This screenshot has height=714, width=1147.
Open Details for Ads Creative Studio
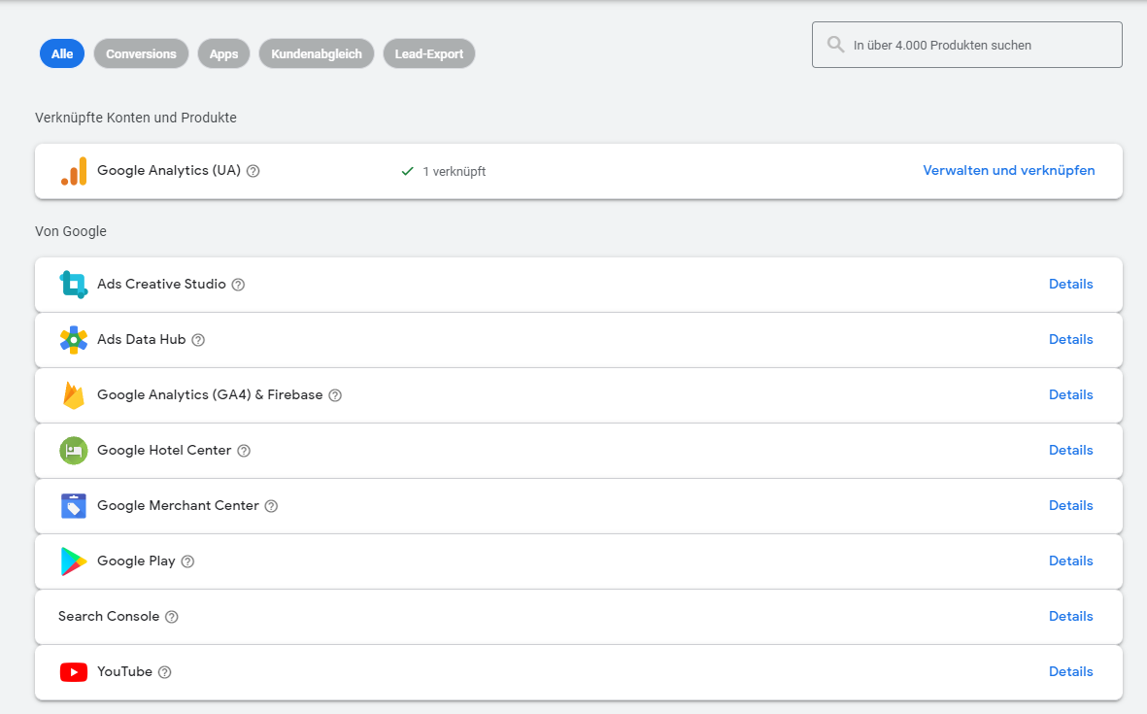(1071, 284)
